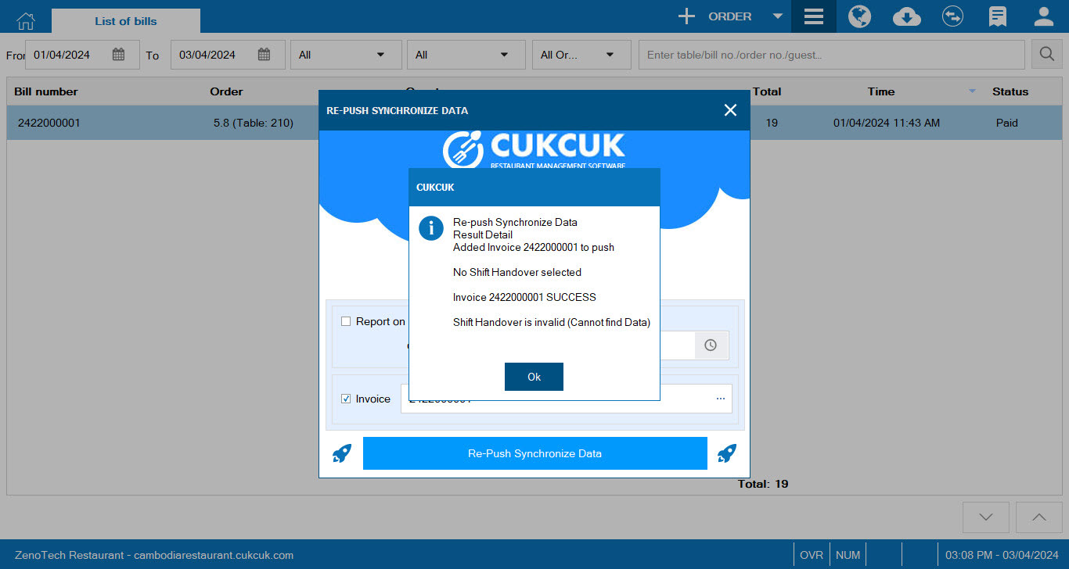Image resolution: width=1069 pixels, height=569 pixels.
Task: Open the bills/receipt list icon
Action: [x=997, y=16]
